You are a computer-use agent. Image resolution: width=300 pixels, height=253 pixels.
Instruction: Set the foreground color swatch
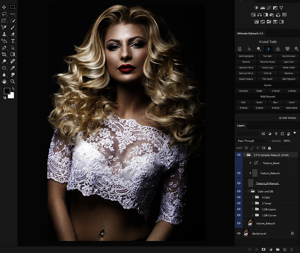[x=7, y=90]
